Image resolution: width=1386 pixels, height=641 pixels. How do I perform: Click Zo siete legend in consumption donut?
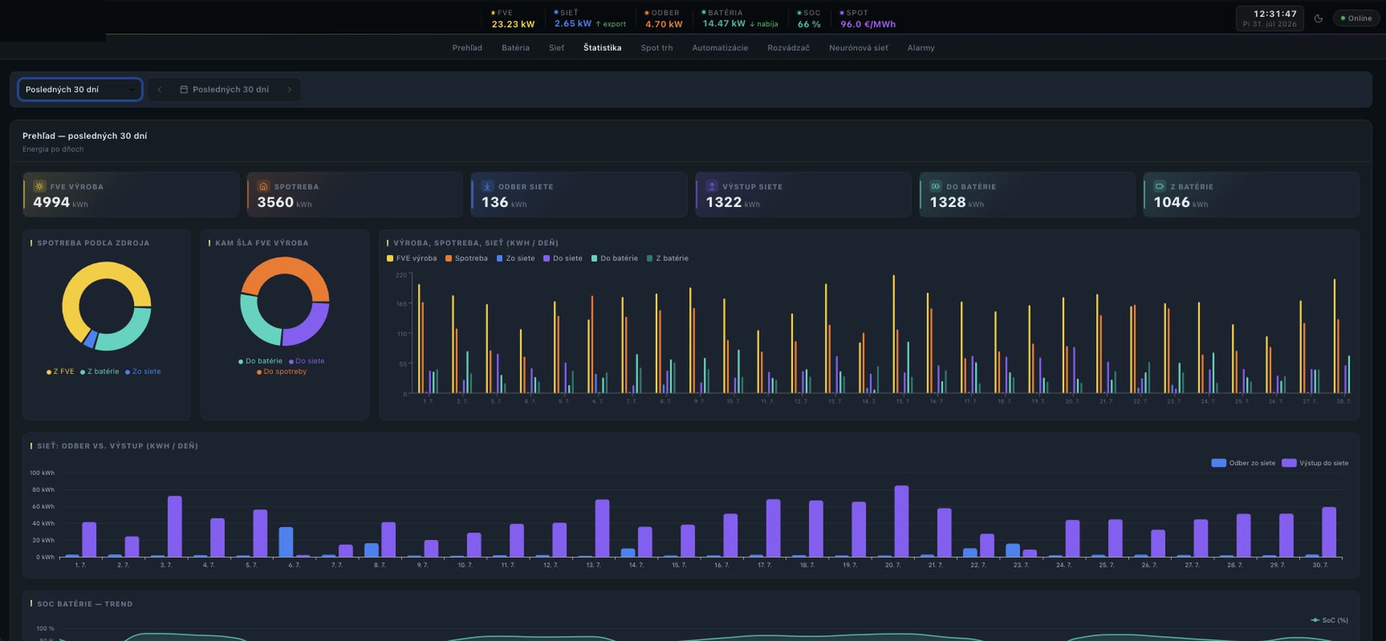pyautogui.click(x=143, y=372)
